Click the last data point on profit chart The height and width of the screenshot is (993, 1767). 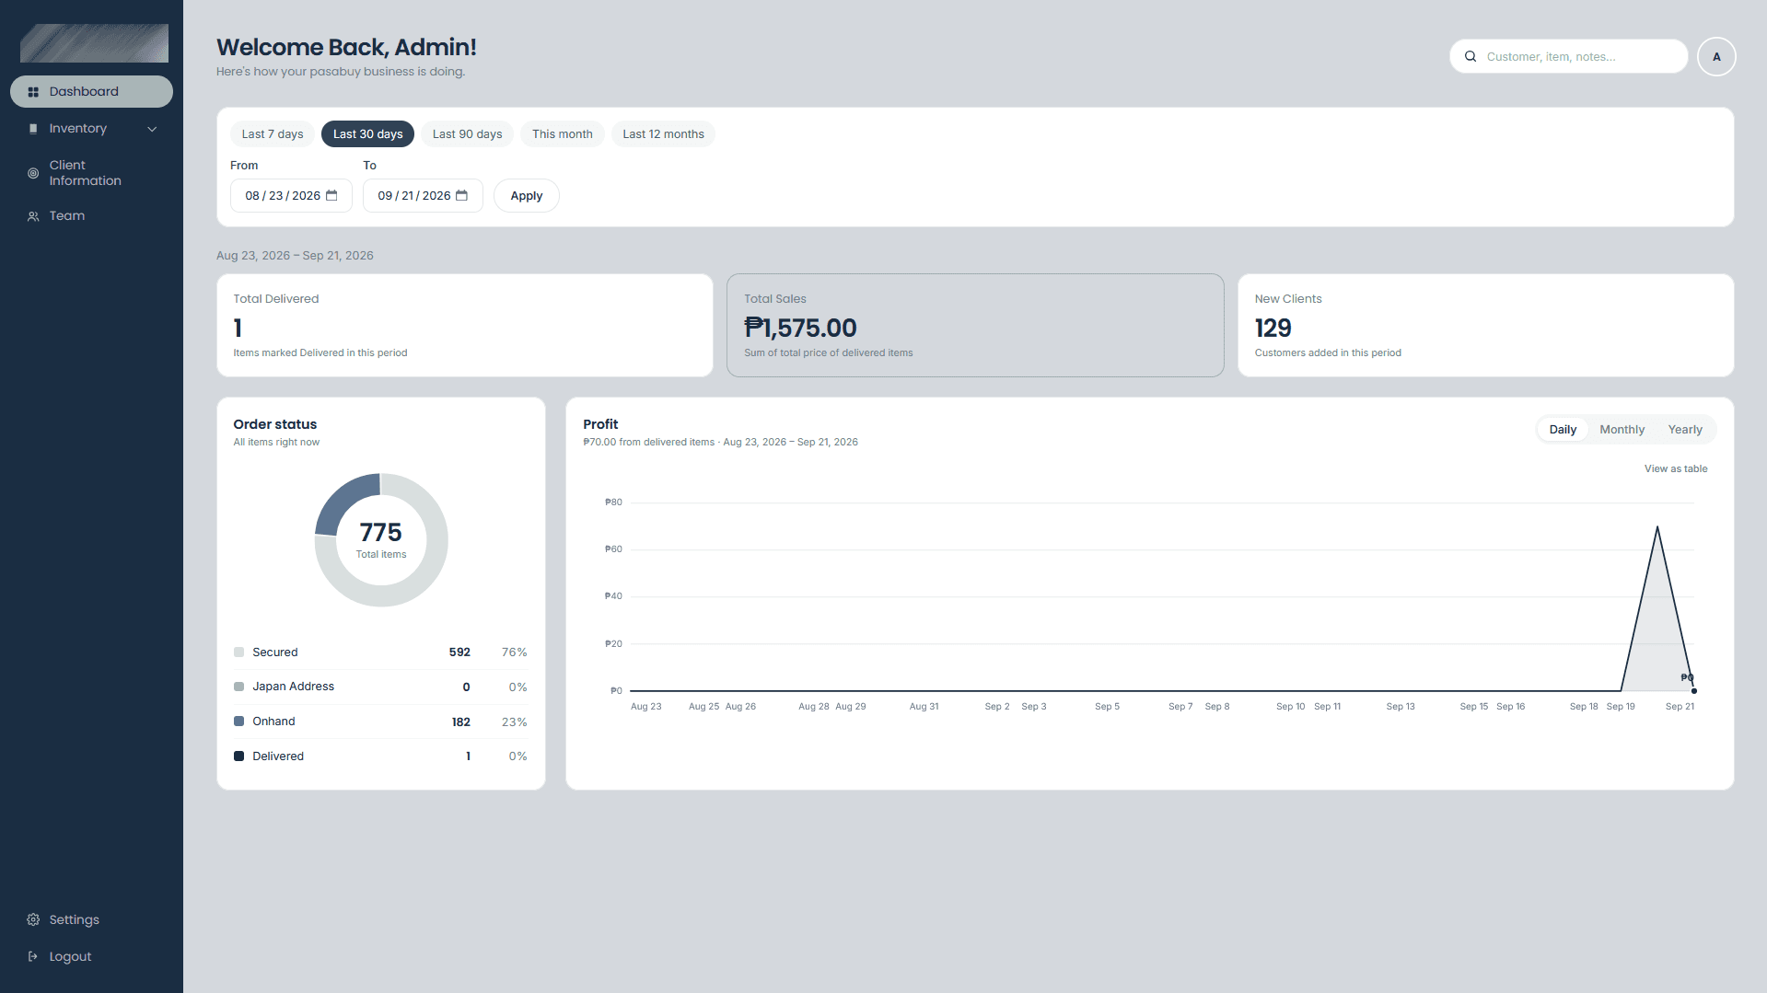[1694, 691]
